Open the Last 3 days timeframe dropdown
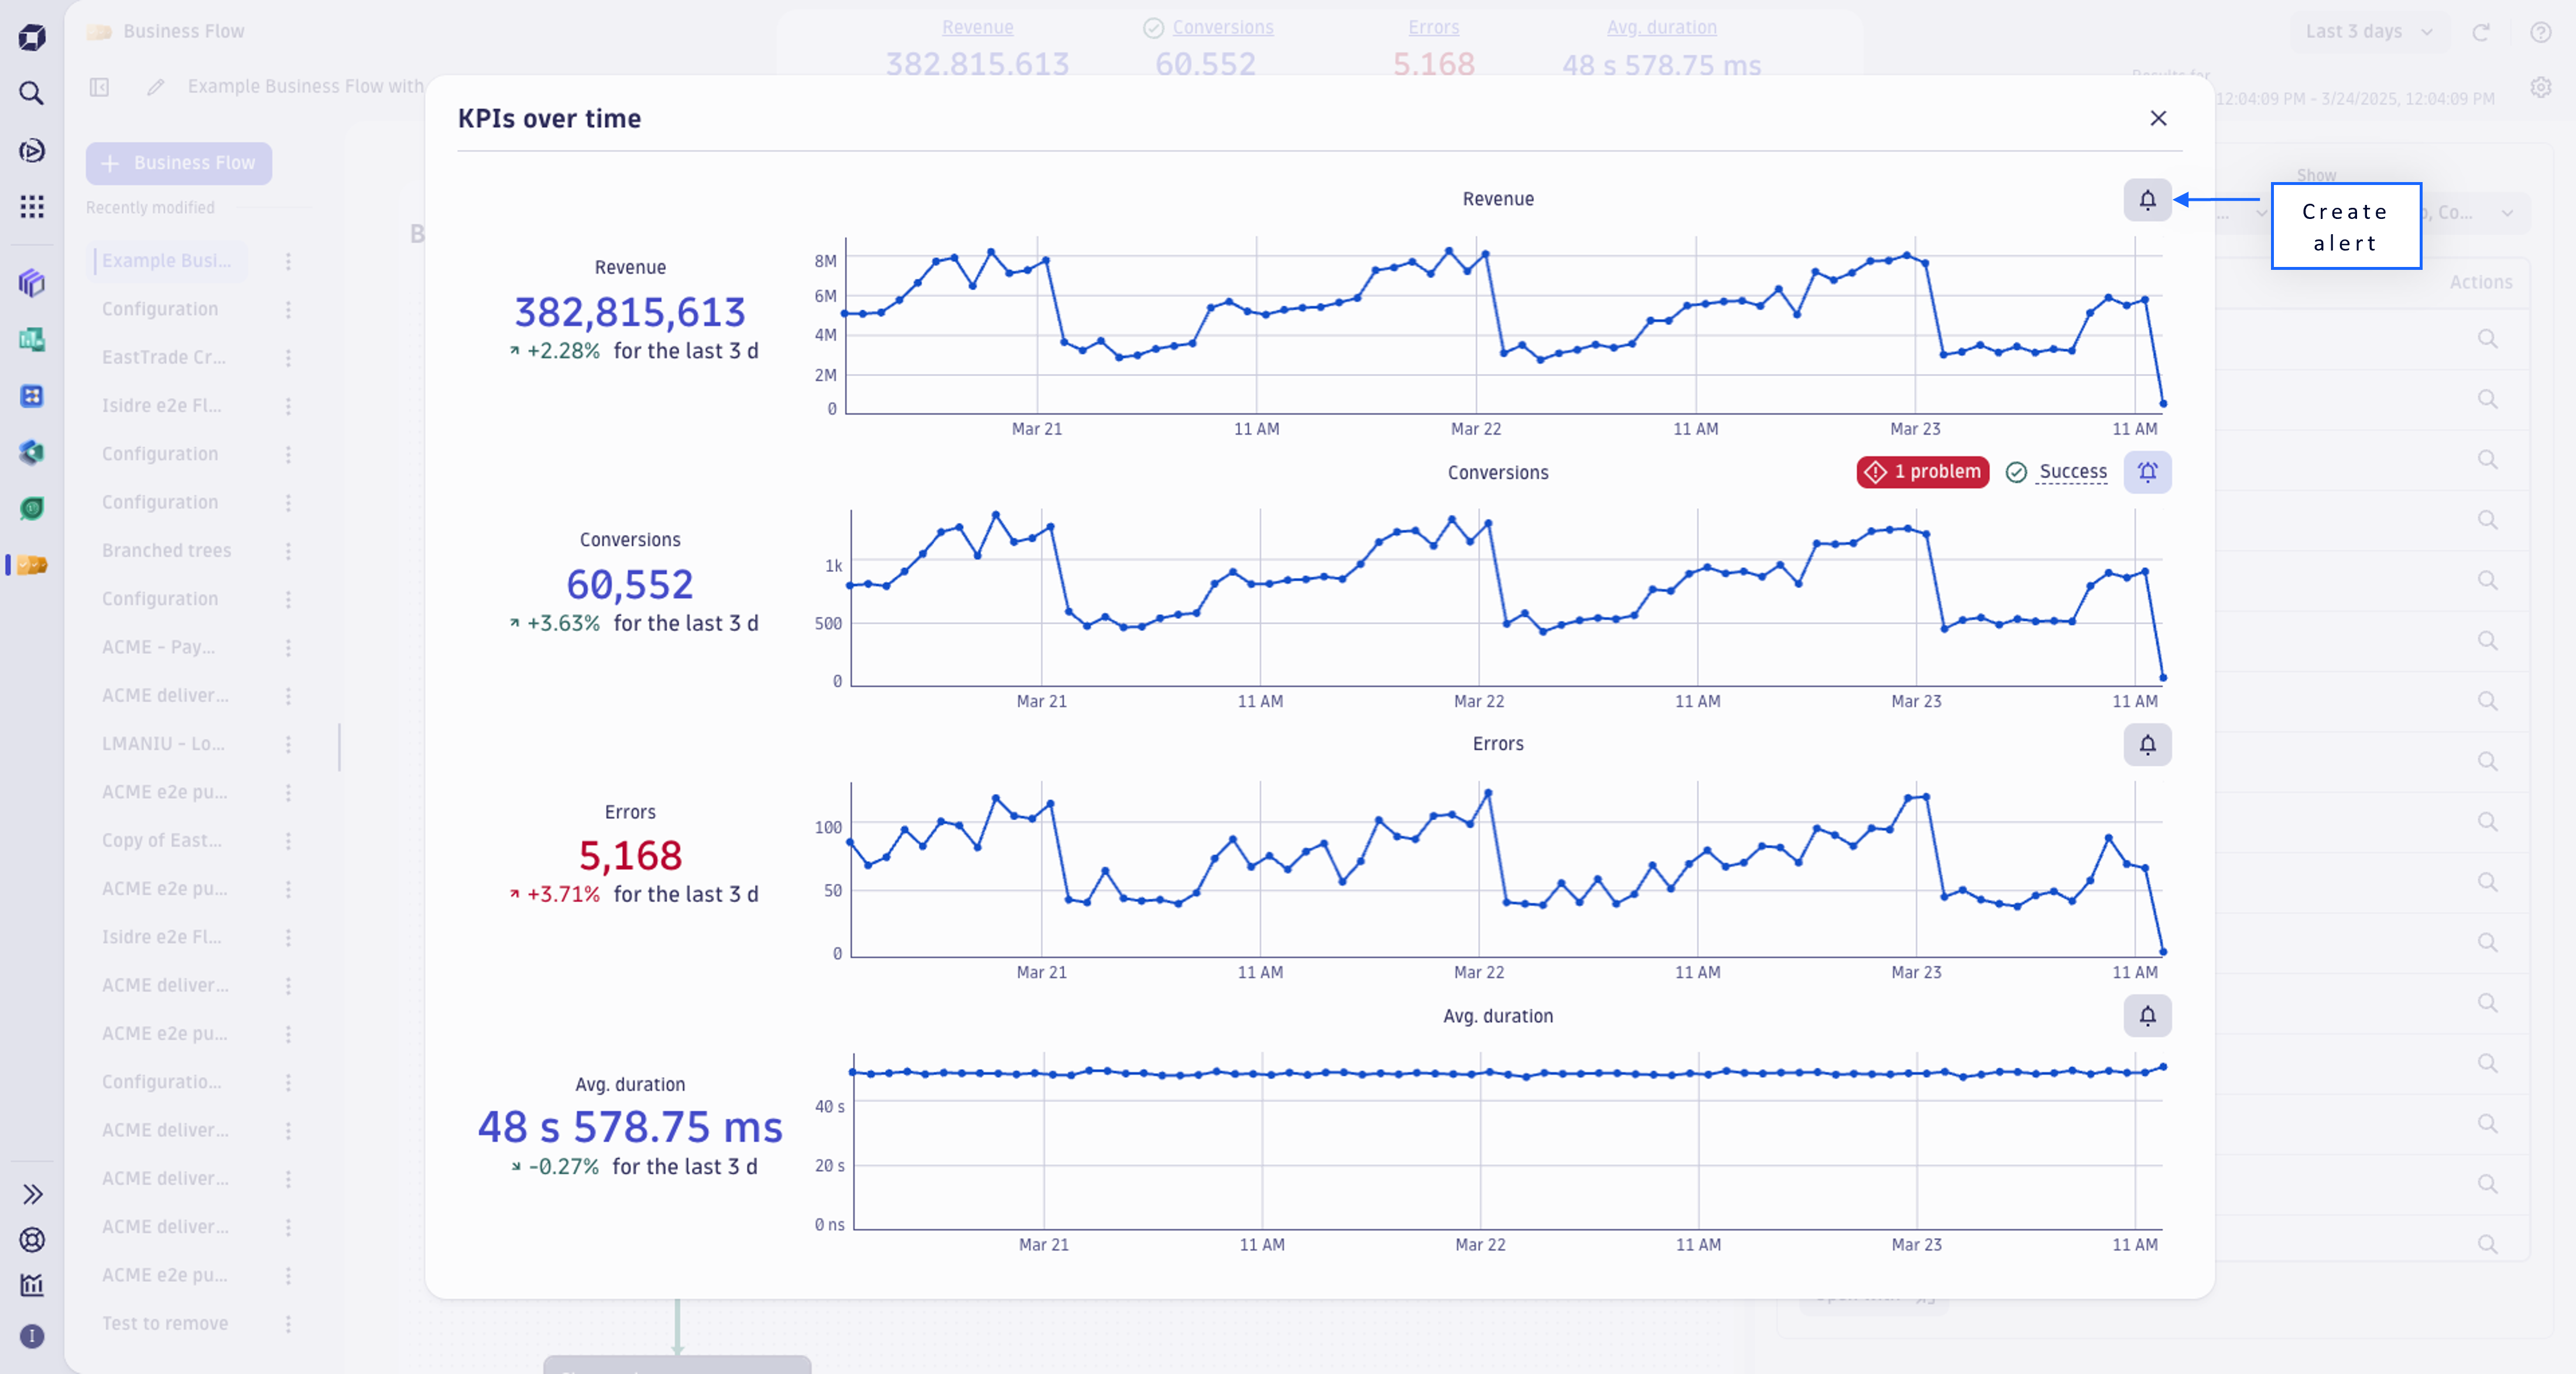2576x1374 pixels. tap(2367, 32)
